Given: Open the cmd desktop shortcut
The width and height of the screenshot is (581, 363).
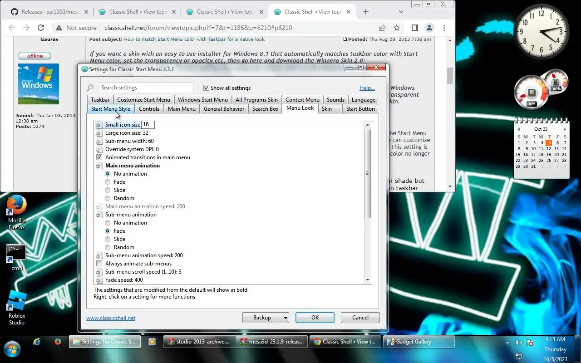Looking at the screenshot, I should (x=16, y=257).
